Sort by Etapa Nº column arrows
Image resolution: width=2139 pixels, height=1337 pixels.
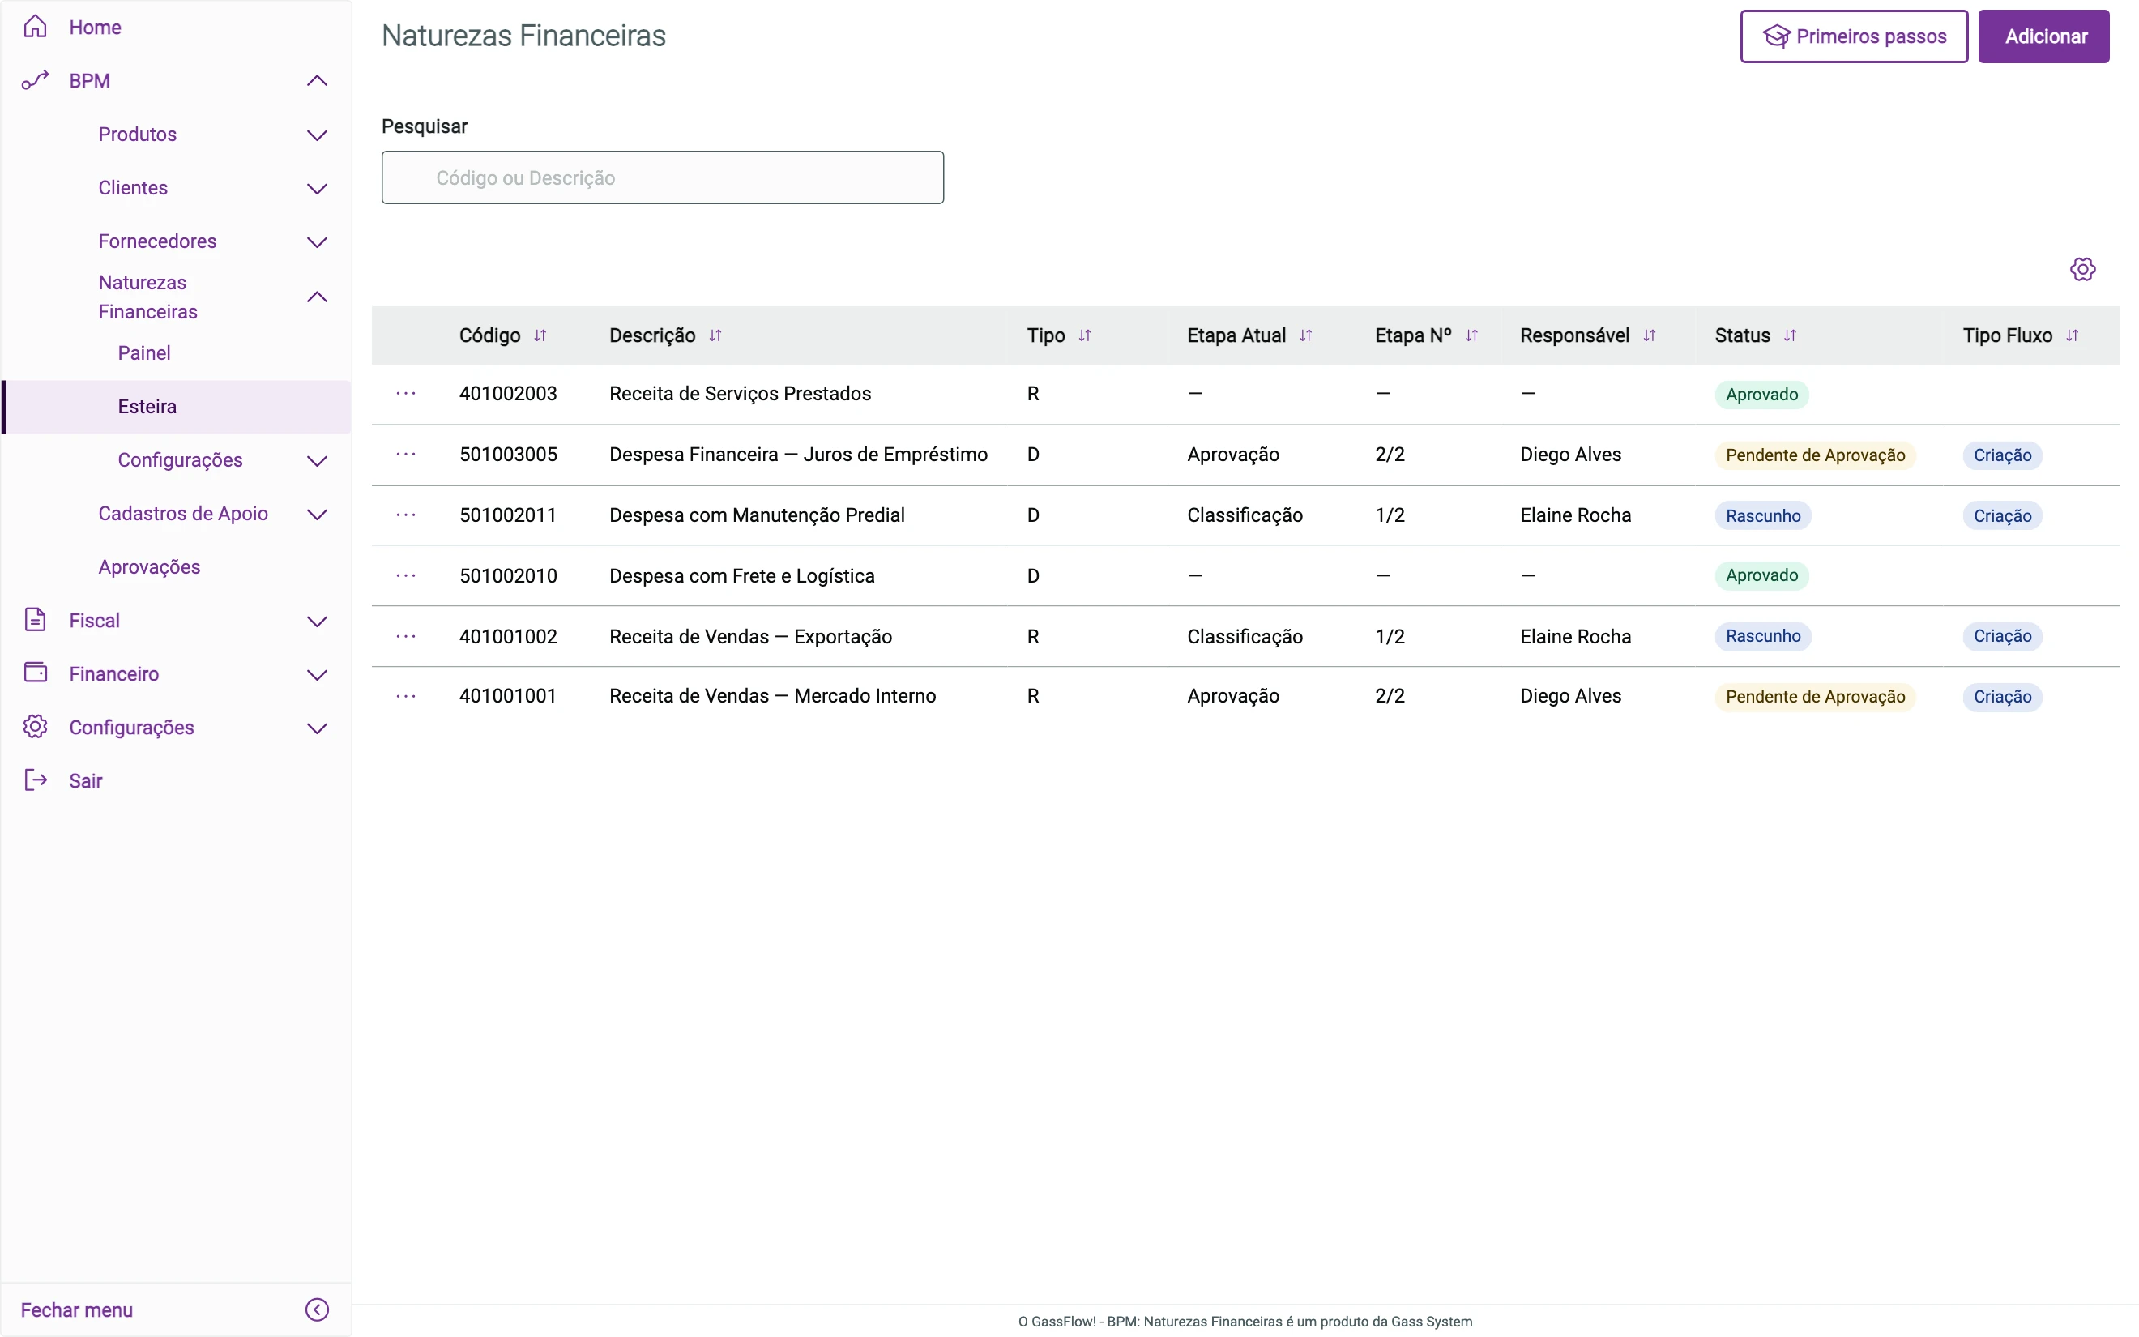(x=1471, y=336)
